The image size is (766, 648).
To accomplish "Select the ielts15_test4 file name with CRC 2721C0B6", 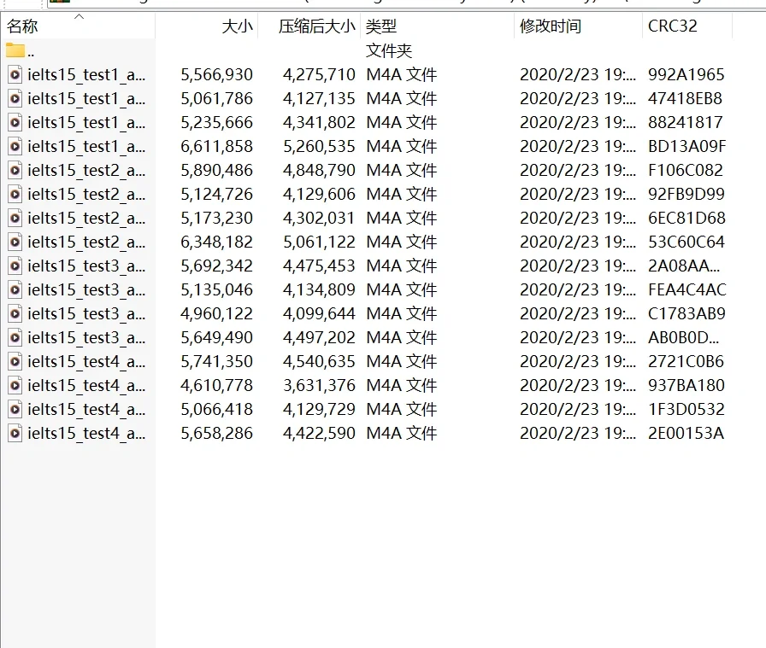I will click(x=86, y=362).
